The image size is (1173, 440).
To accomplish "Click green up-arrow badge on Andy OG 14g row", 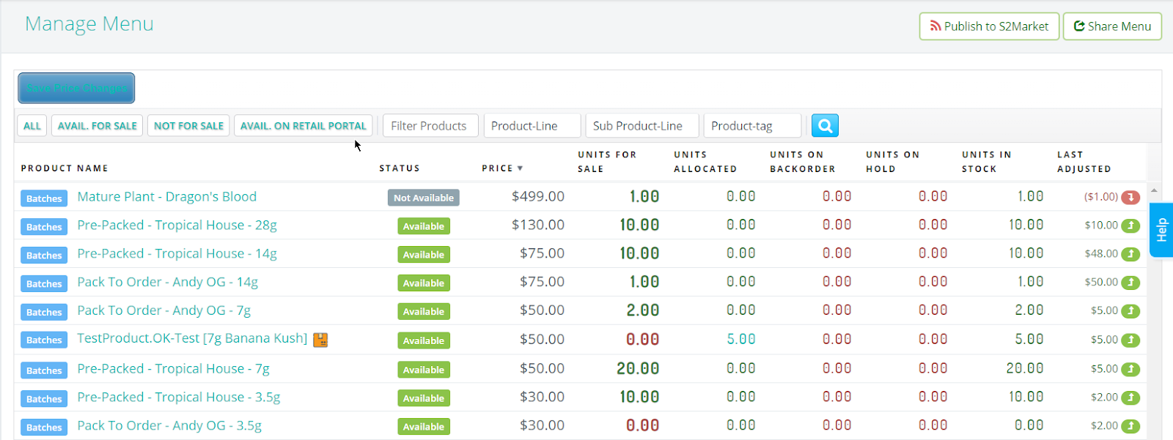I will (x=1130, y=283).
